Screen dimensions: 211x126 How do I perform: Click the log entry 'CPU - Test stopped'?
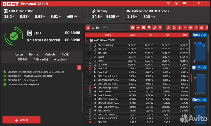click(28, 80)
